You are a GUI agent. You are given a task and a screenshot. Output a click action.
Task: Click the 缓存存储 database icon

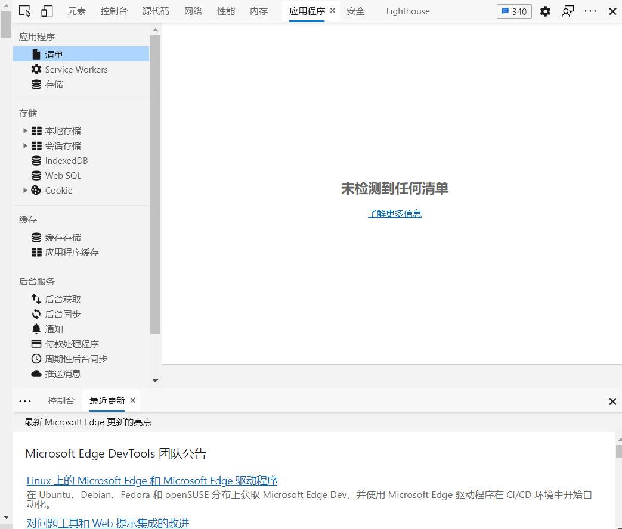(36, 237)
